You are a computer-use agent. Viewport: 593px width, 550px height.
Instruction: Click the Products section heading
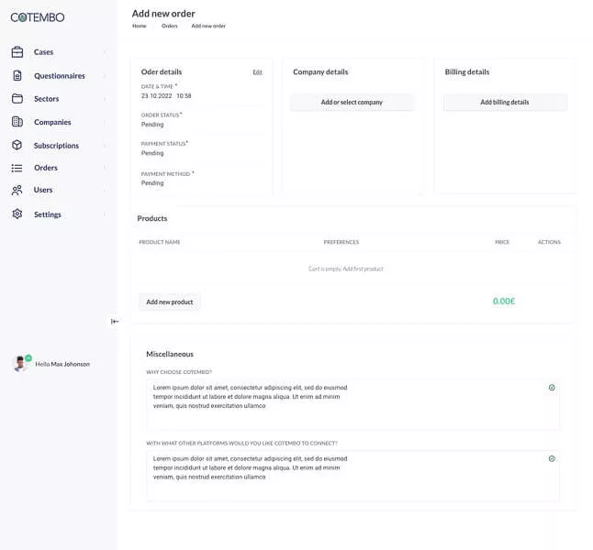point(152,219)
